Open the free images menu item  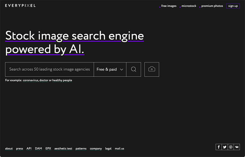click(x=169, y=6)
